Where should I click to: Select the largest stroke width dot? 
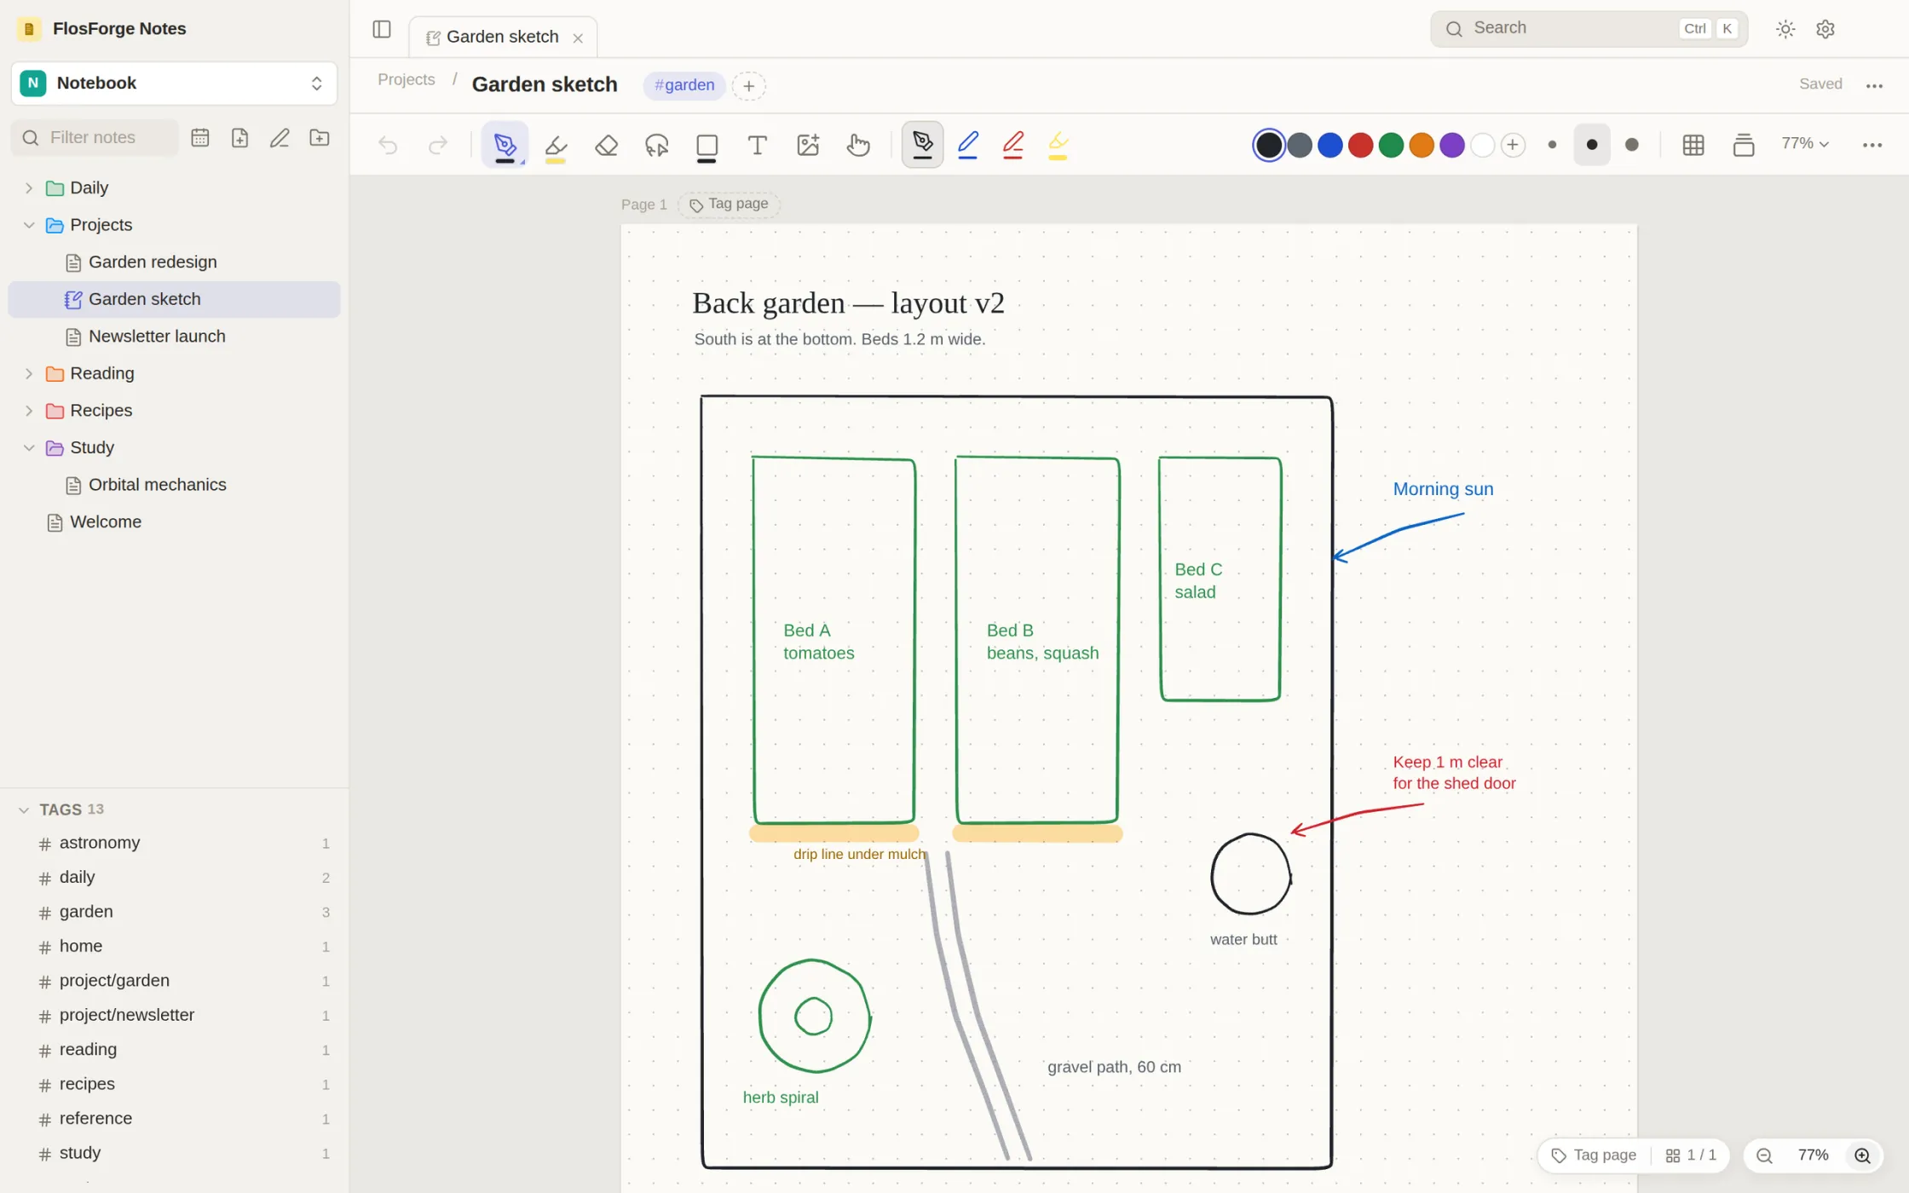pos(1632,145)
